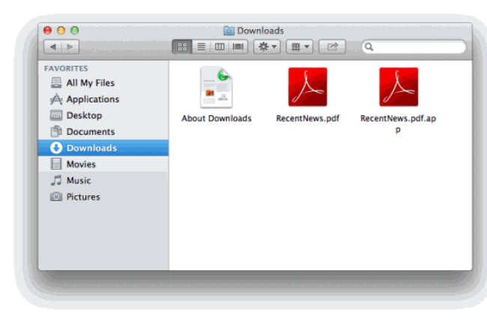Open All My Files in sidebar
487x324 pixels.
click(x=90, y=83)
